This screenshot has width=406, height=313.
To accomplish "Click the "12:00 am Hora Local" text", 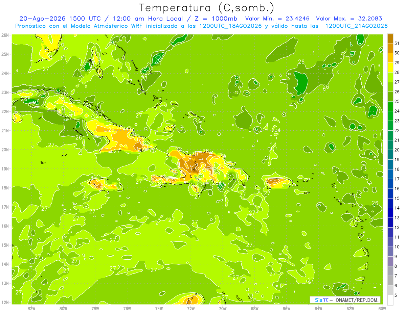I will point(148,19).
